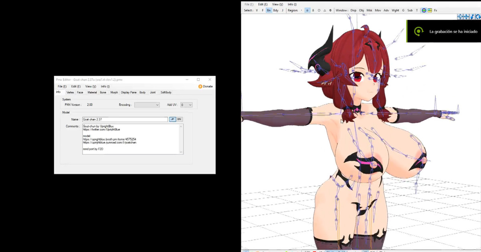Open the Wght weight window

[x=395, y=10]
